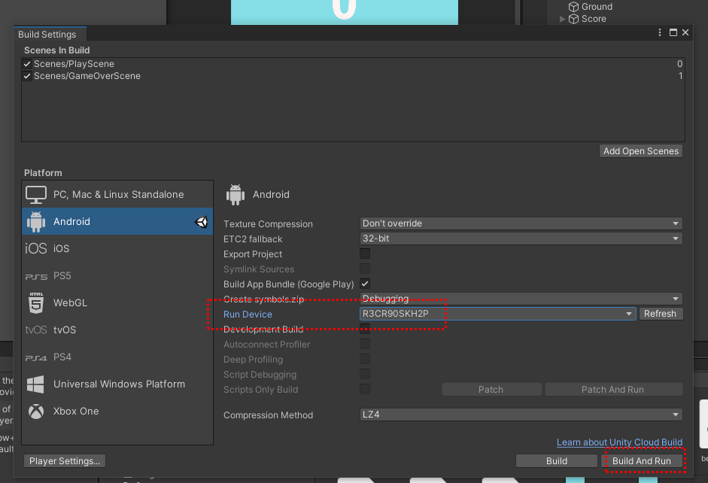
Task: Click the Build button
Action: pos(557,461)
